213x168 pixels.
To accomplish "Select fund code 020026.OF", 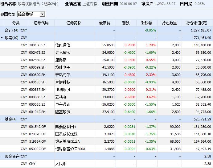I will tap(37, 134).
